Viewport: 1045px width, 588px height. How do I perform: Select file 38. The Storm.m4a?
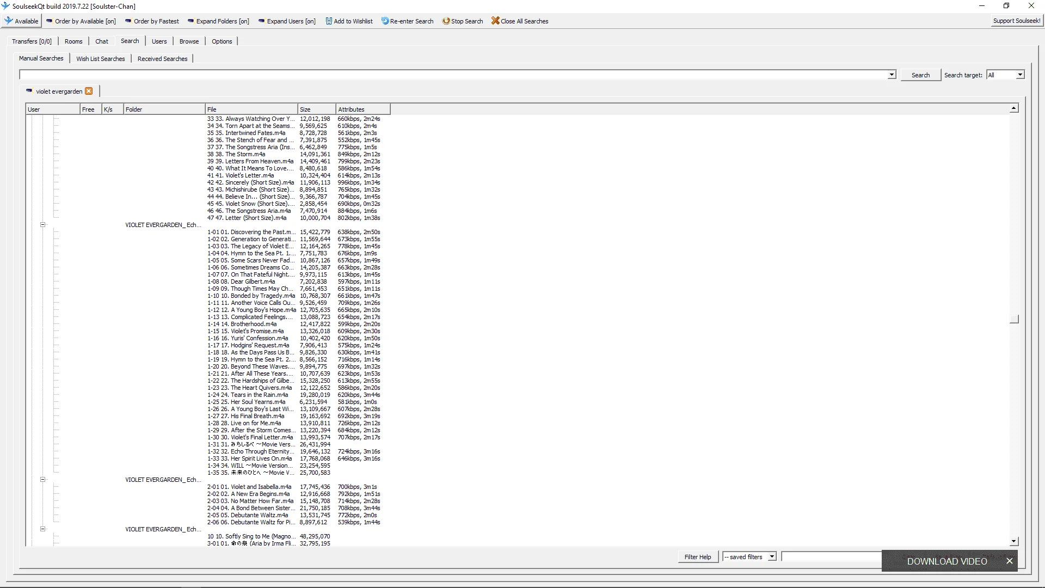236,154
